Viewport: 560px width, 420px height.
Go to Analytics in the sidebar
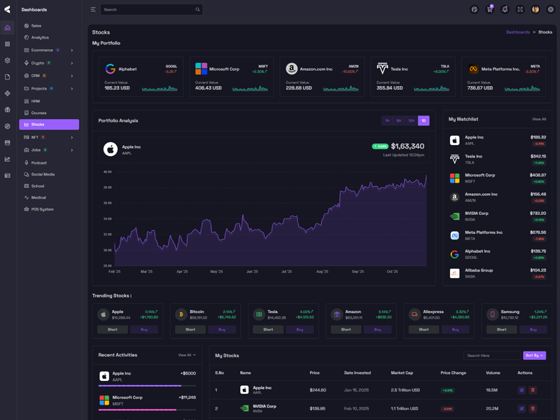pyautogui.click(x=40, y=37)
